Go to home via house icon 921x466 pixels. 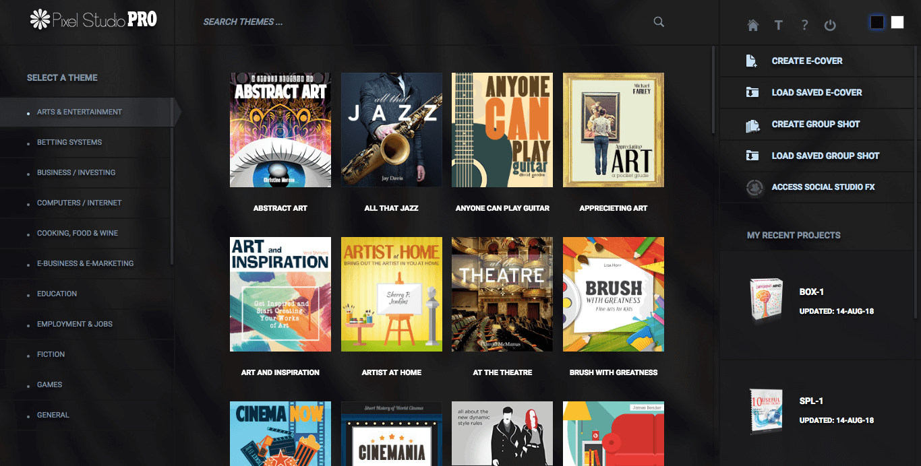tap(753, 26)
